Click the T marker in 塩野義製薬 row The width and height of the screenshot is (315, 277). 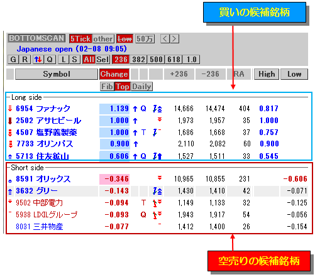(143, 133)
